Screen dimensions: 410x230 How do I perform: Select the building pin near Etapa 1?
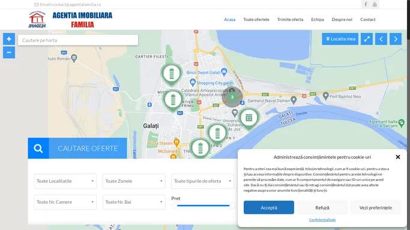coord(217,133)
